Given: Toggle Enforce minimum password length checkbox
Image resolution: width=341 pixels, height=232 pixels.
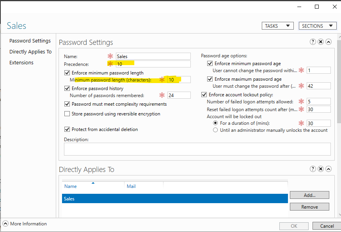Looking at the screenshot, I should coord(67,73).
